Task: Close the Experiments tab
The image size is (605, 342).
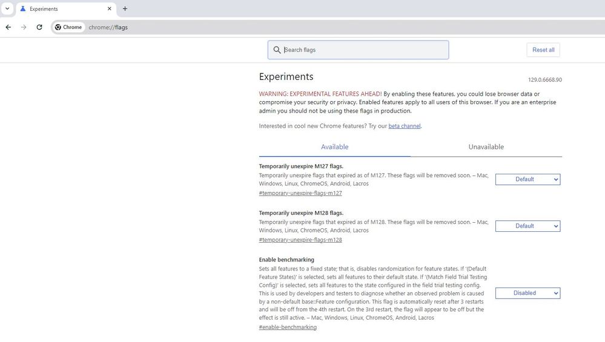Action: [x=110, y=9]
